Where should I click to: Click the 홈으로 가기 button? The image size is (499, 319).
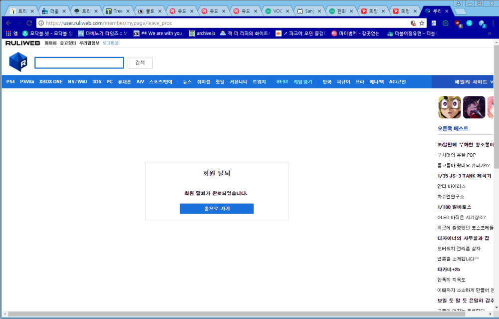point(217,209)
